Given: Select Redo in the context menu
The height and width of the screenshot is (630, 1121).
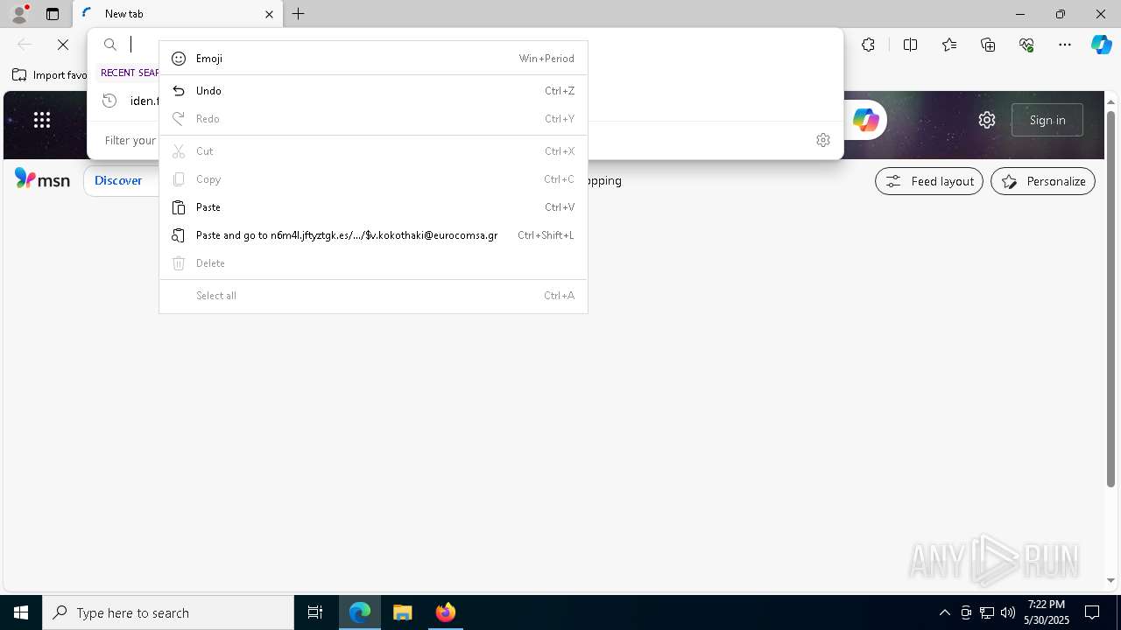Looking at the screenshot, I should pos(373,119).
